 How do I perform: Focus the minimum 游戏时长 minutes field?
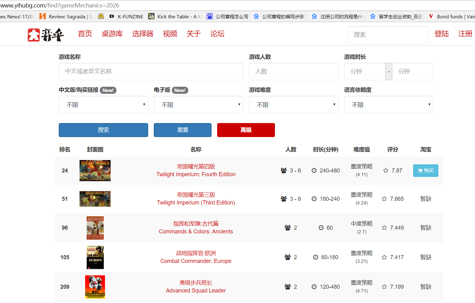point(365,71)
